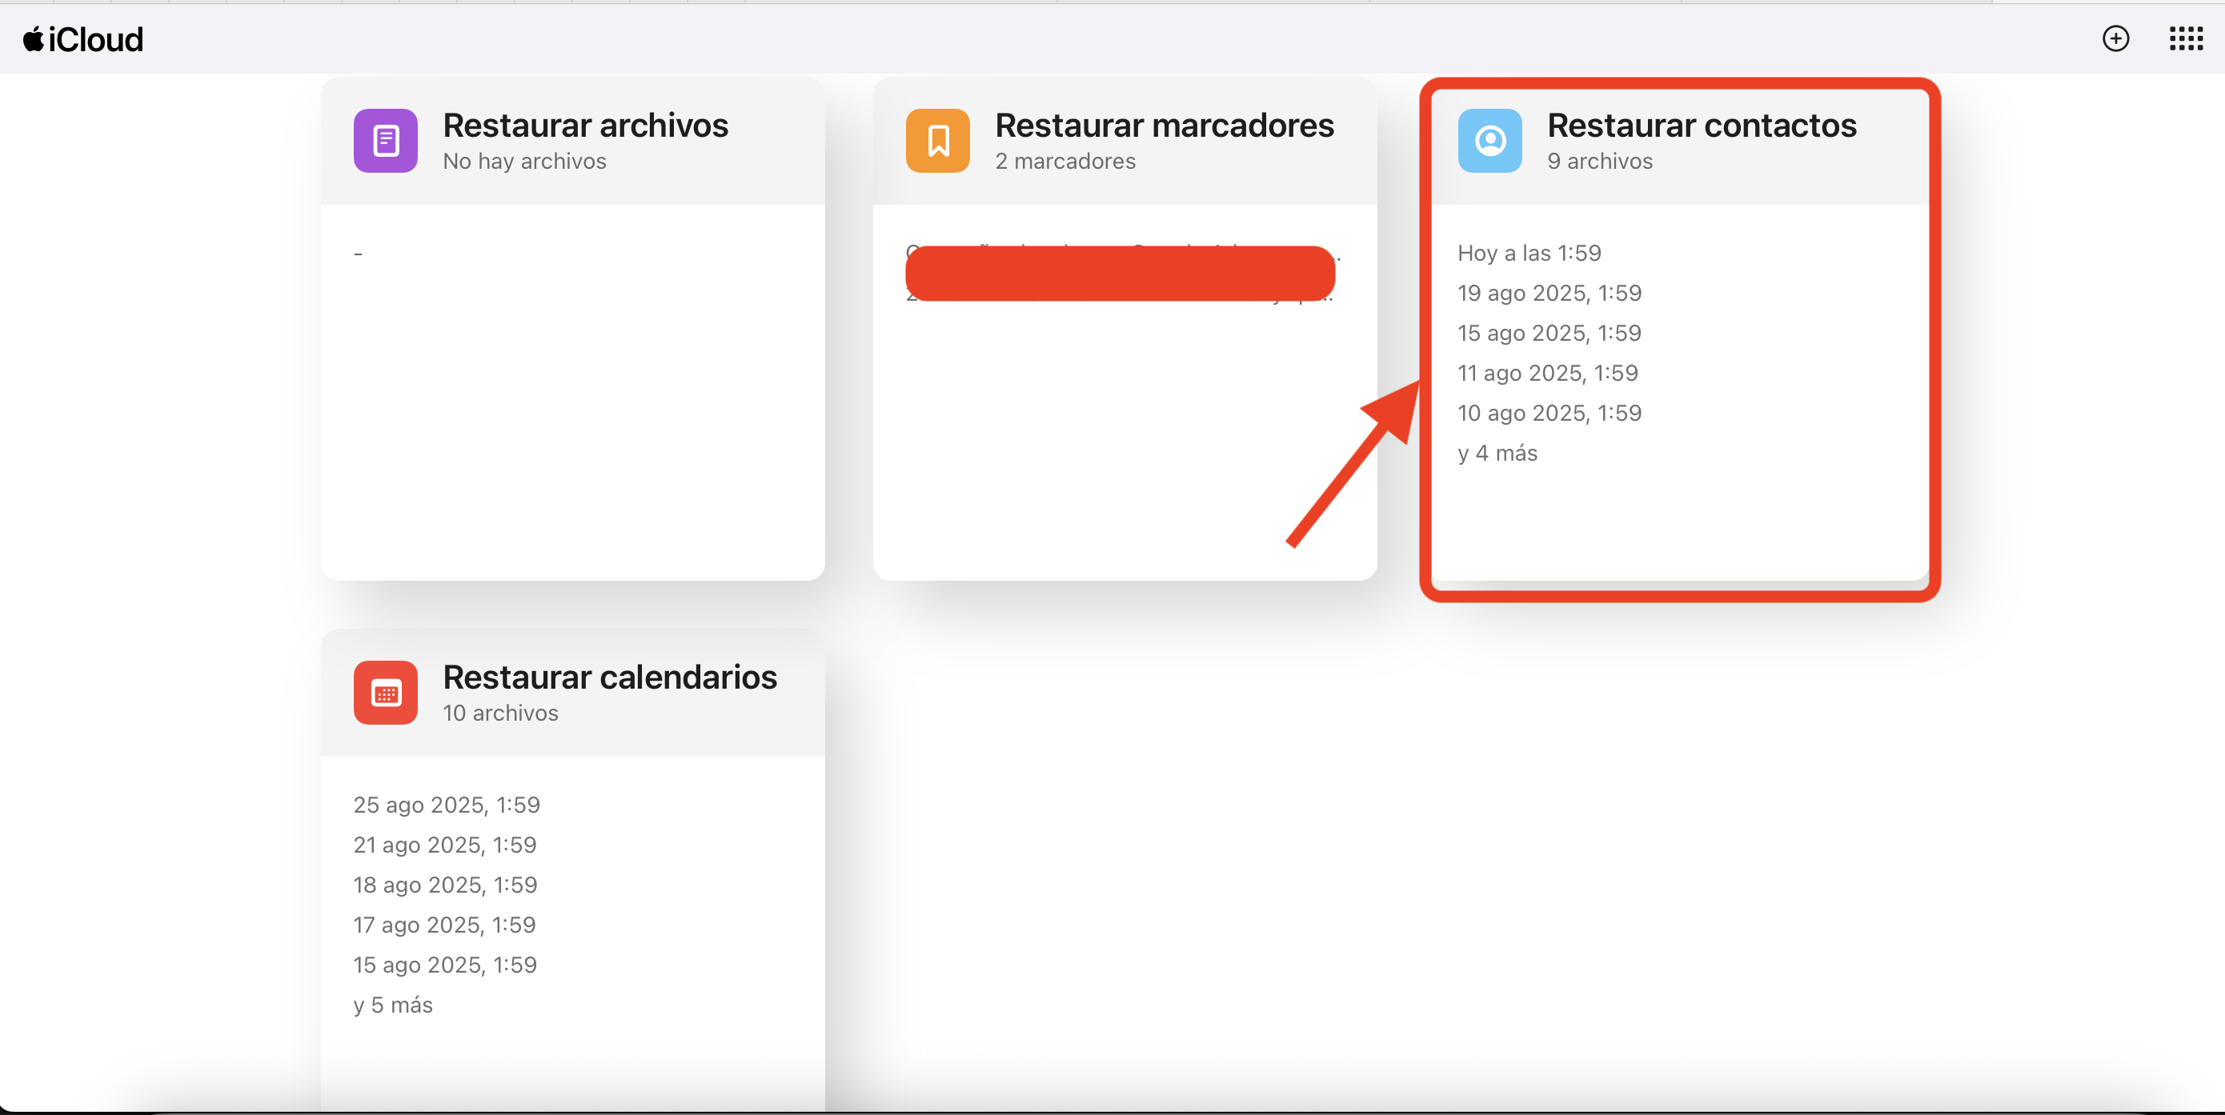Open the Restaurar contactos title
This screenshot has height=1115, width=2225.
[1701, 126]
